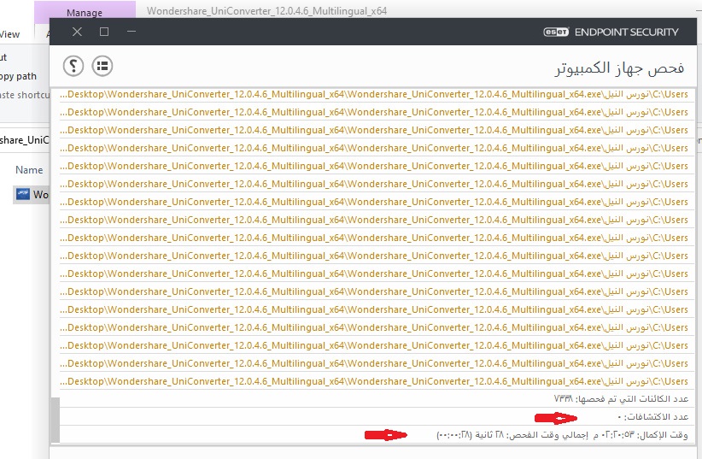
Task: Sort files by the Name column header
Action: click(29, 170)
